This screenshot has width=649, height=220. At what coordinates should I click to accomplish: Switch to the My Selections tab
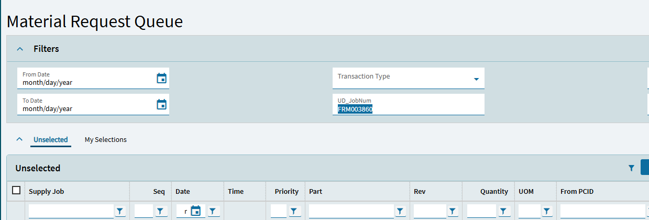coord(106,140)
